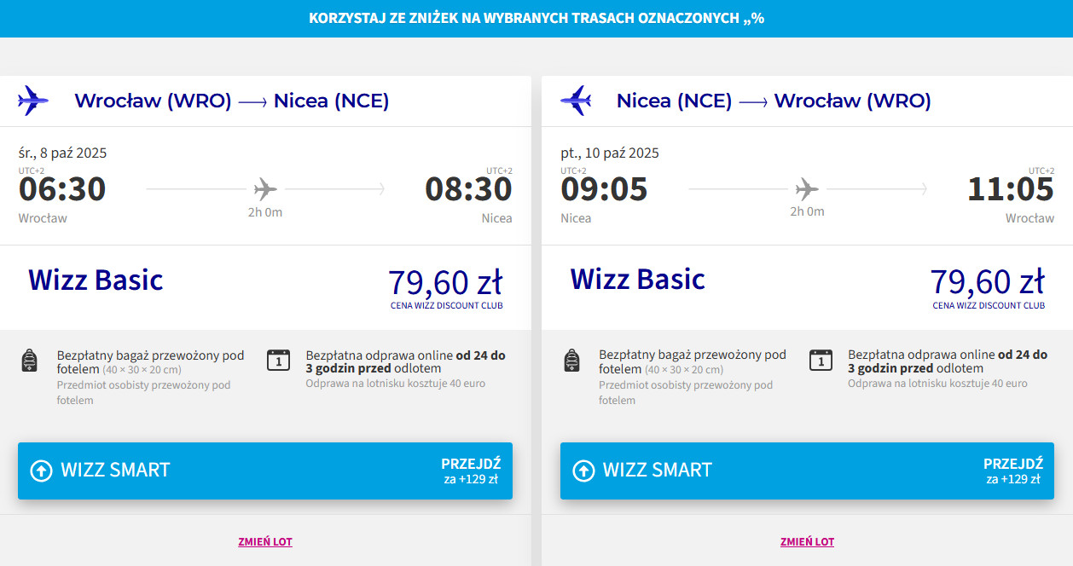This screenshot has width=1073, height=566.
Task: Click the calendar check-in icon in outbound flight
Action: [x=279, y=360]
